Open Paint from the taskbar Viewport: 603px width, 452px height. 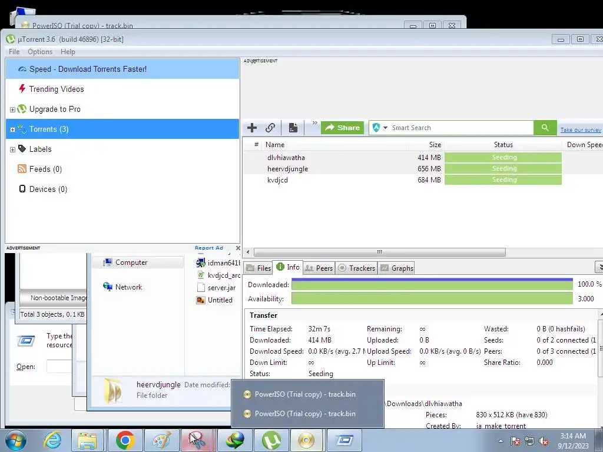tap(161, 440)
